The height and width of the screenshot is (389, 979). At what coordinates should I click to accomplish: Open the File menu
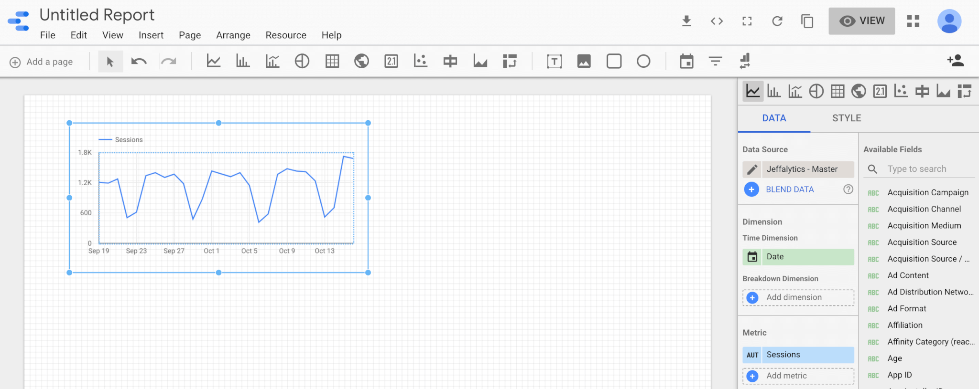[48, 35]
